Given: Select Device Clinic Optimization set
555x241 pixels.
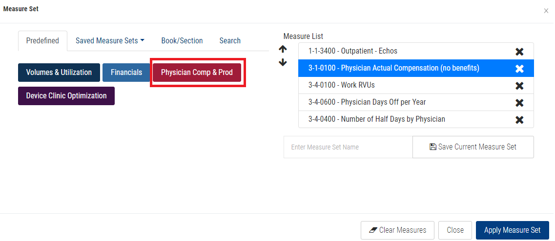Looking at the screenshot, I should click(66, 96).
